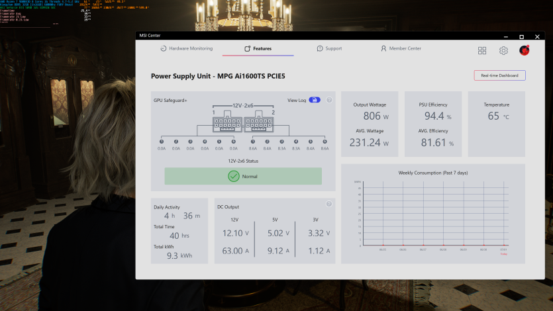Click the 1.12 A reading
This screenshot has height=311, width=553.
tap(319, 251)
